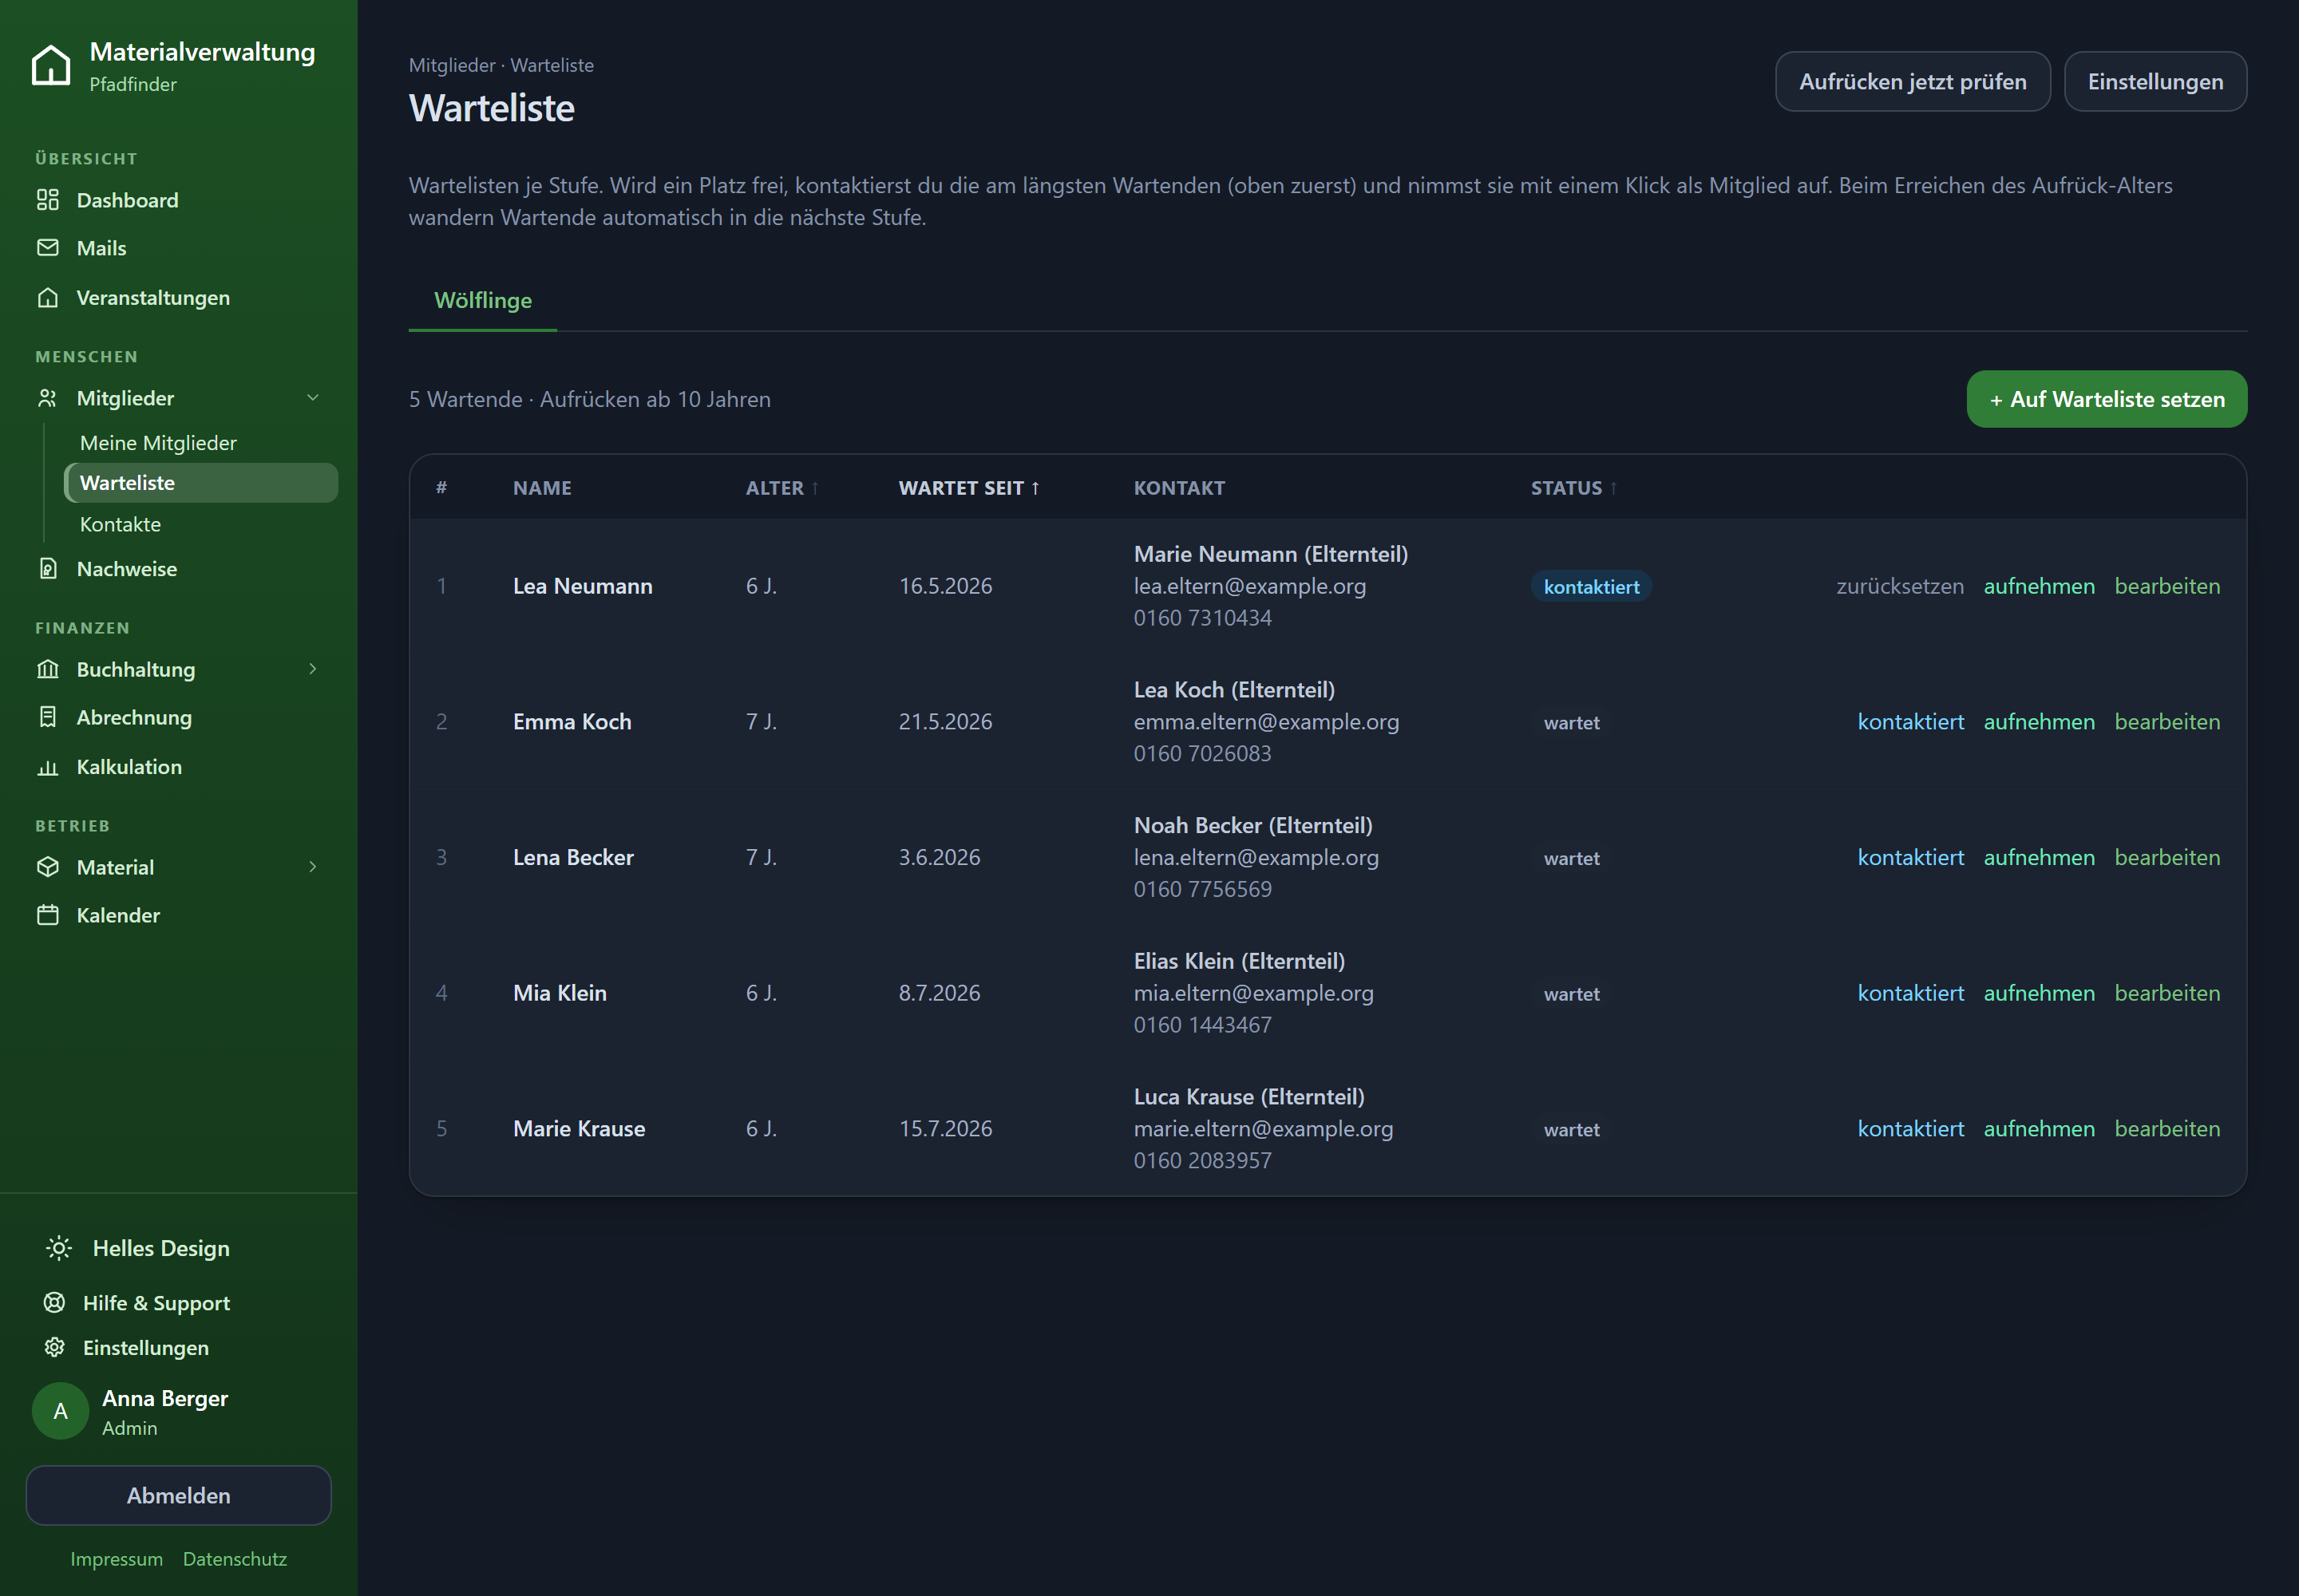Click the wartet status of Emma Koch
Screen dimensions: 2299x1596
1571,723
